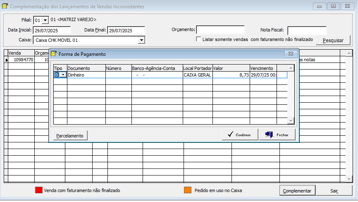Click the Complementar button
The width and height of the screenshot is (358, 202).
click(x=297, y=190)
